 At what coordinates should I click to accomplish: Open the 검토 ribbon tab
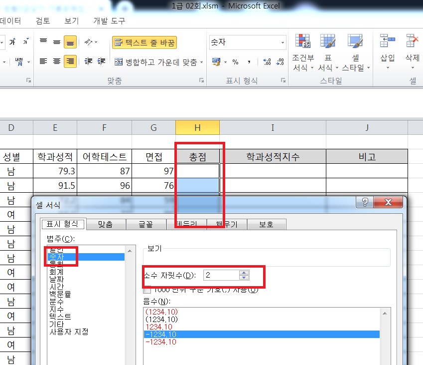pyautogui.click(x=43, y=21)
